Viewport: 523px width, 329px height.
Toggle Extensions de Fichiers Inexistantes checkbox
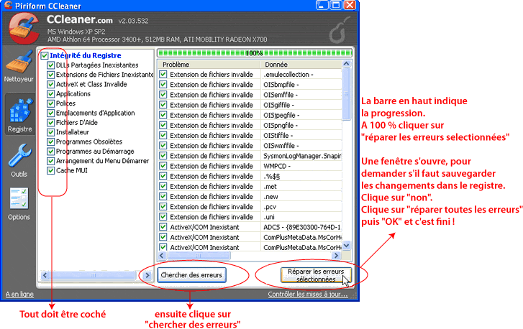click(x=50, y=75)
